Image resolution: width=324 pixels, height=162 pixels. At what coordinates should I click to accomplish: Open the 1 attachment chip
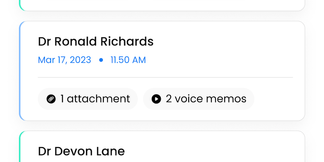point(88,99)
